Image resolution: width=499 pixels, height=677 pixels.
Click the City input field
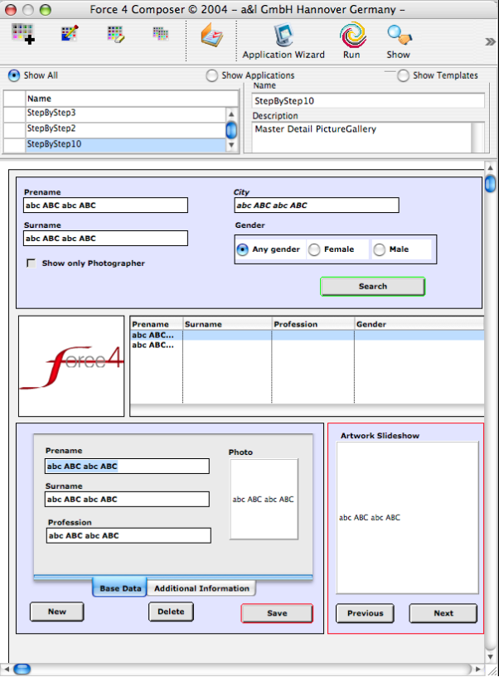pyautogui.click(x=316, y=206)
